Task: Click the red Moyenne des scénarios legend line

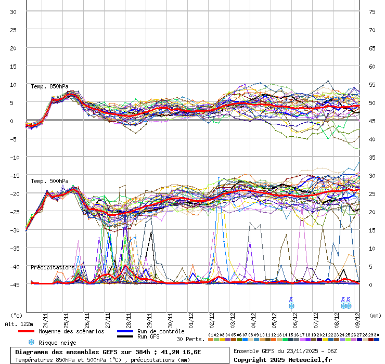Action: (33, 331)
